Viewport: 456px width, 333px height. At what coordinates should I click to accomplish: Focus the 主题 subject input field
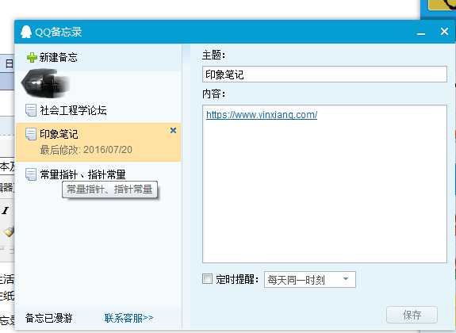pos(324,75)
